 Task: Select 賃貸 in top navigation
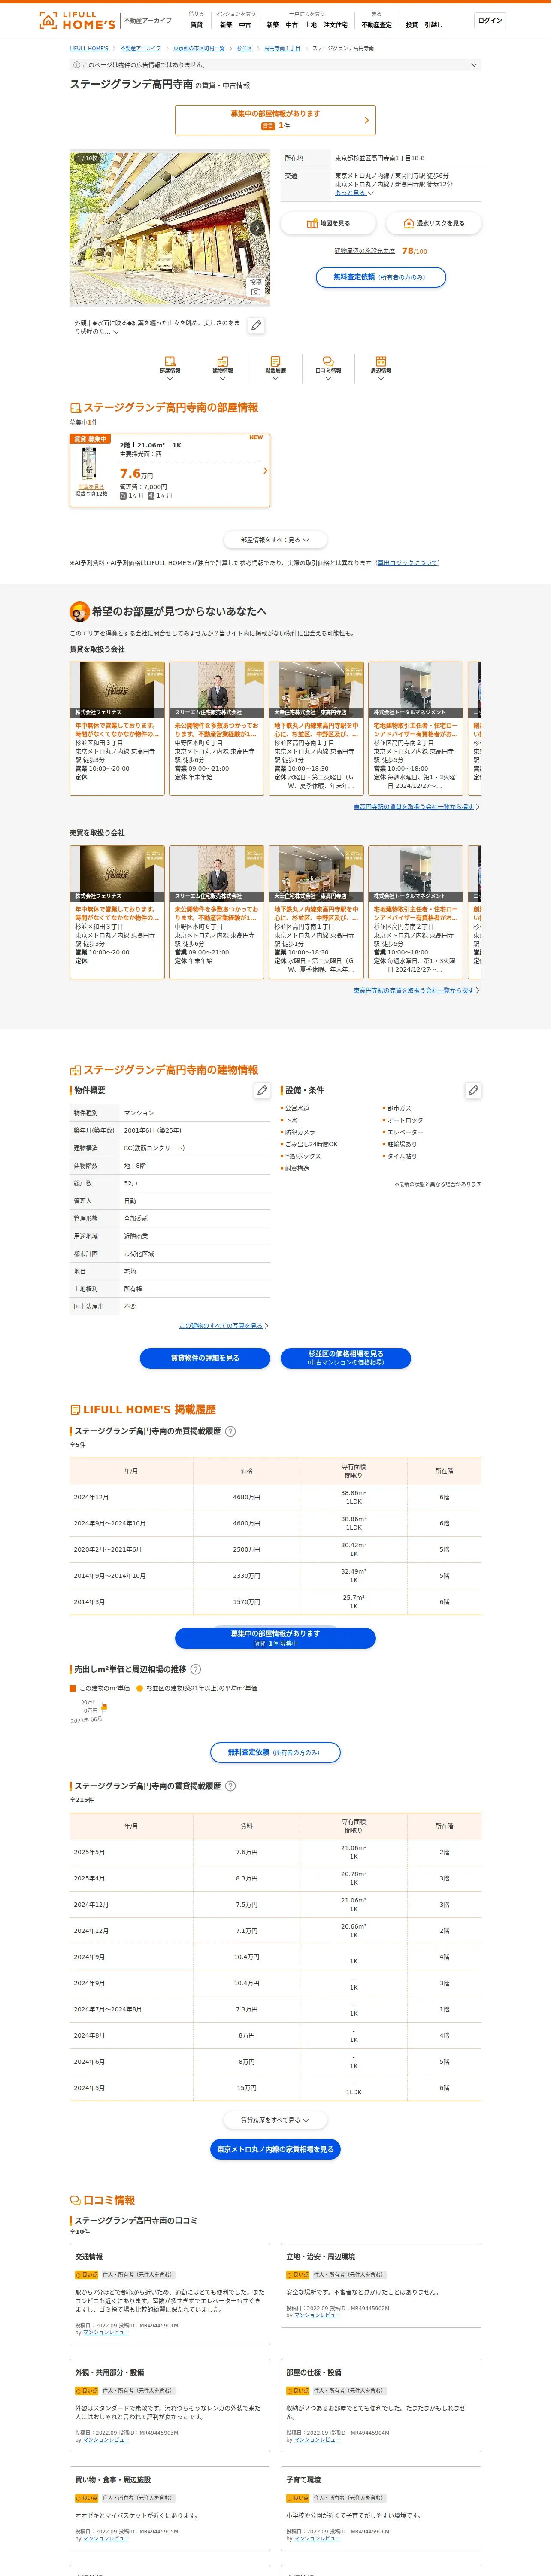(196, 25)
